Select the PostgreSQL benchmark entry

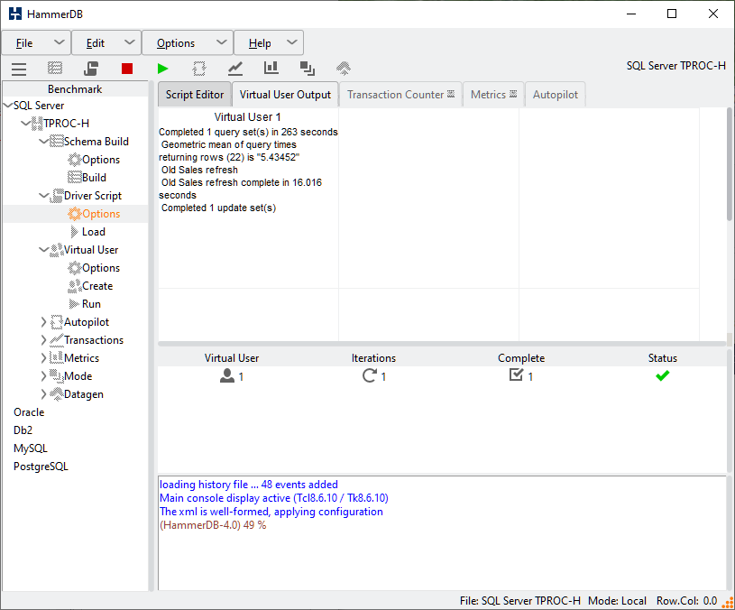(41, 467)
